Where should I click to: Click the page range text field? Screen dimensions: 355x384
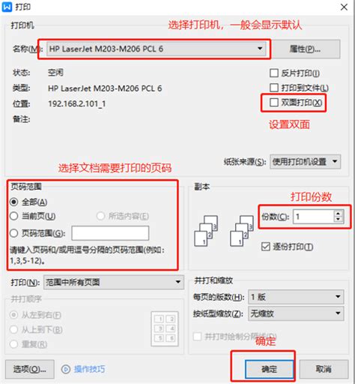tap(110, 233)
